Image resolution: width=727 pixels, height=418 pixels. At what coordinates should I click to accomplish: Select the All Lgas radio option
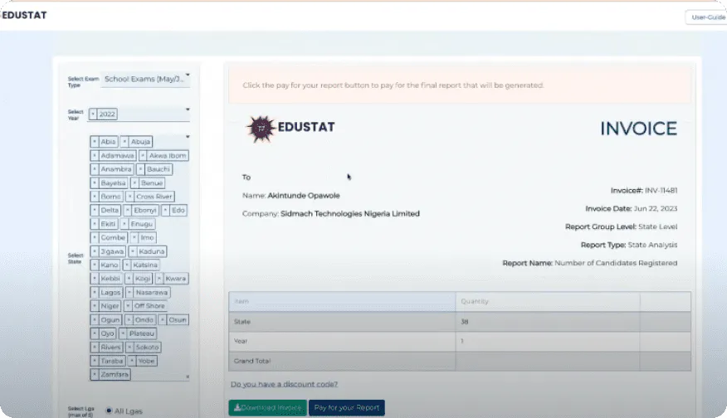click(109, 411)
